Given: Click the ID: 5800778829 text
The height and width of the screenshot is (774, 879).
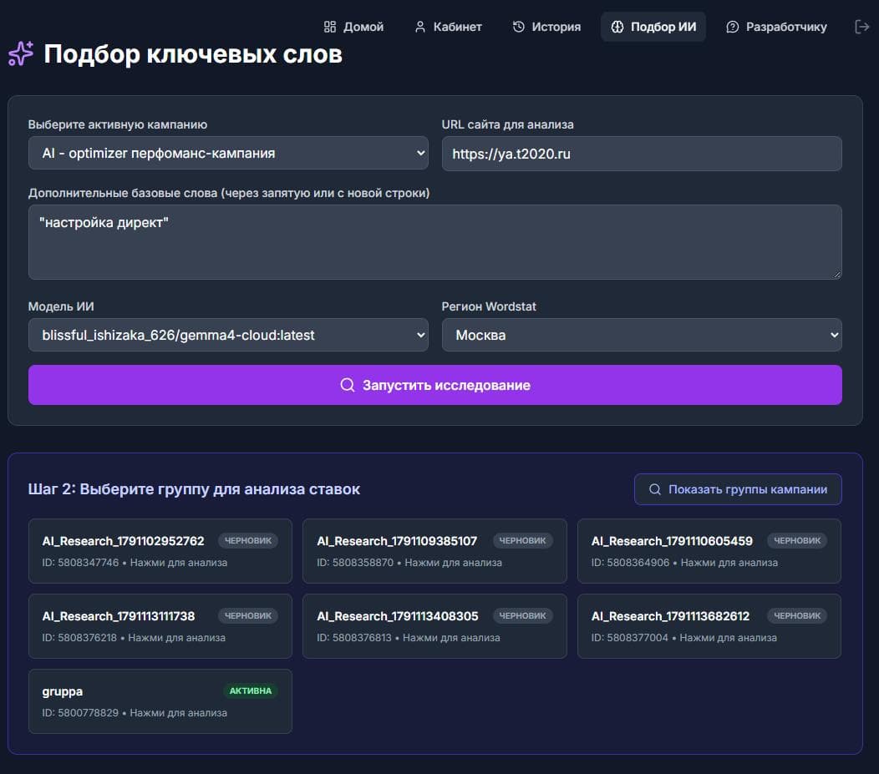Looking at the screenshot, I should (x=80, y=712).
